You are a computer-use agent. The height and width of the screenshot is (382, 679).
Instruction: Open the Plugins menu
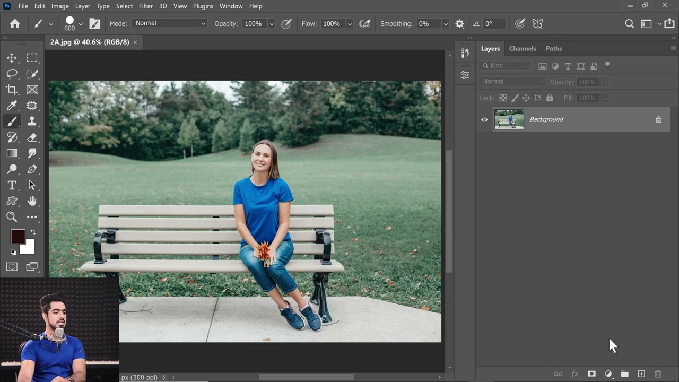point(203,6)
